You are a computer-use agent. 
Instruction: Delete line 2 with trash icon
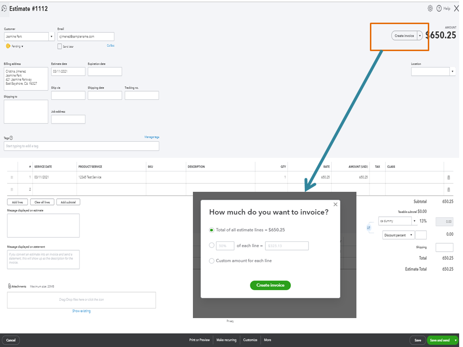pos(449,189)
